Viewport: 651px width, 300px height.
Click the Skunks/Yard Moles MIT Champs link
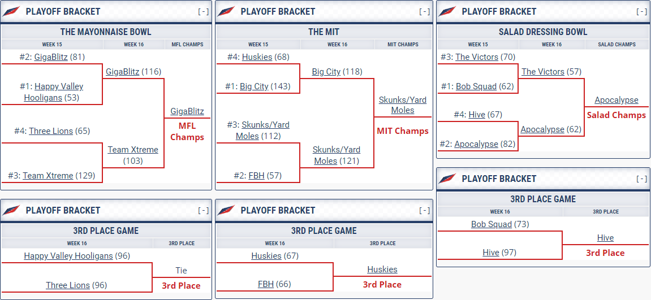pyautogui.click(x=403, y=105)
